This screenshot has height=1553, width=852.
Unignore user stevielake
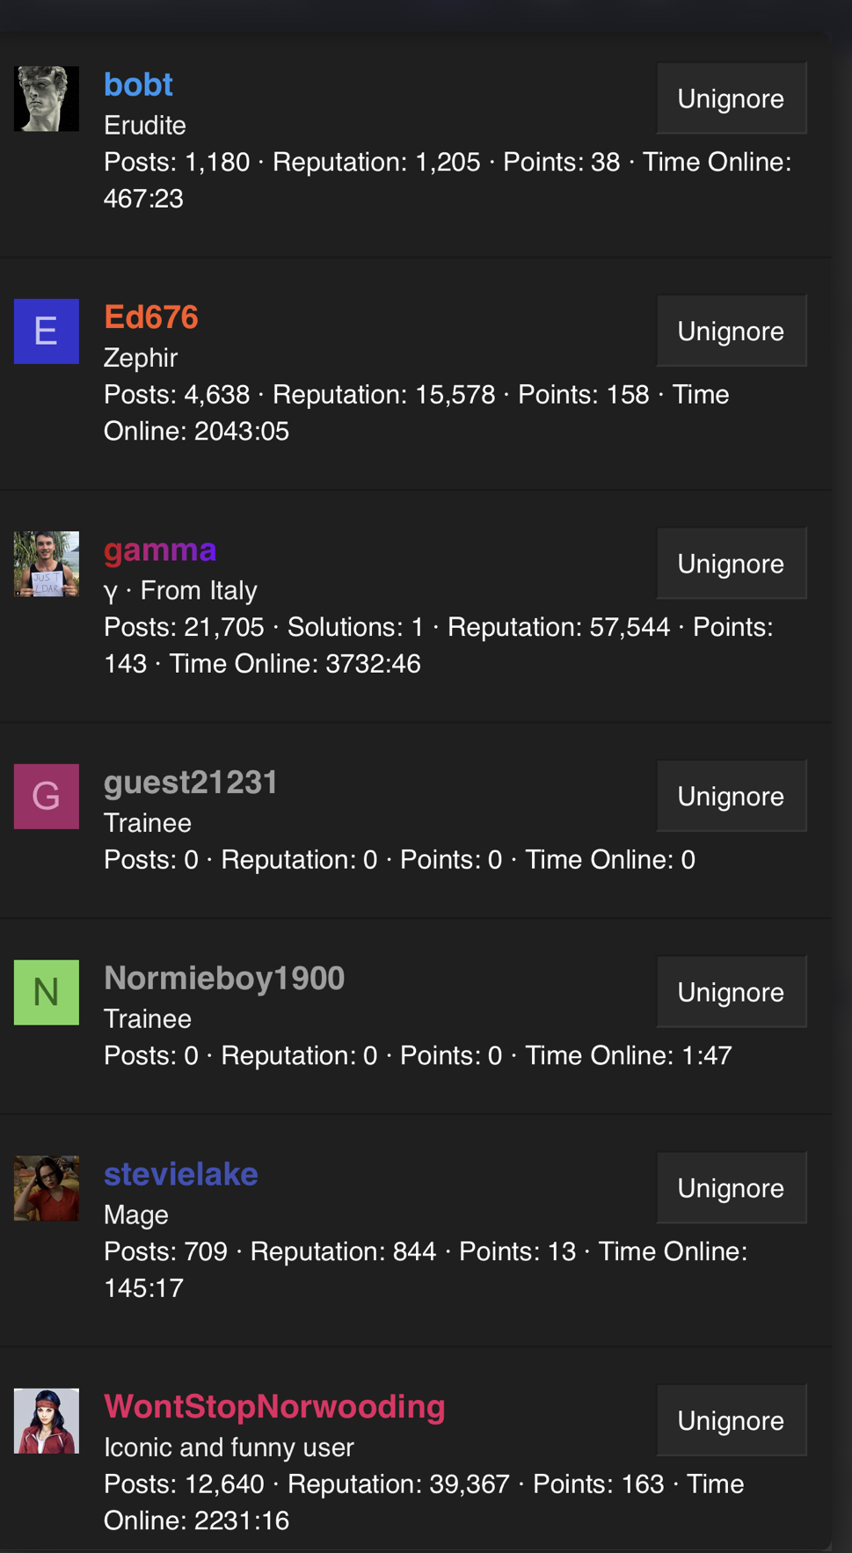(x=732, y=1188)
